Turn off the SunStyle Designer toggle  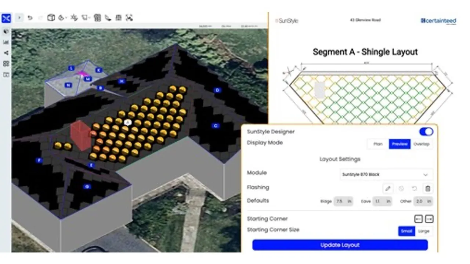point(426,132)
